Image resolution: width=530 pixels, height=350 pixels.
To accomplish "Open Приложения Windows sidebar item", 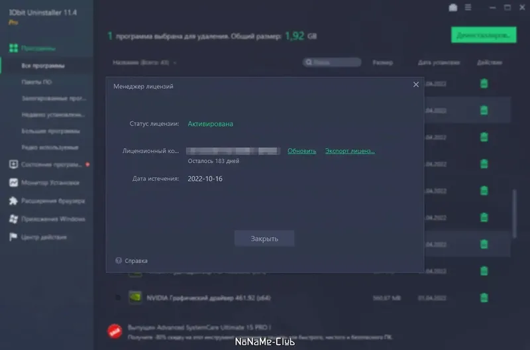I will pos(53,219).
